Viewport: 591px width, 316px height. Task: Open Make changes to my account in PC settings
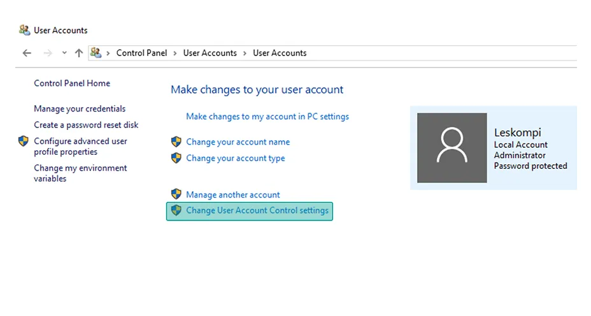267,117
